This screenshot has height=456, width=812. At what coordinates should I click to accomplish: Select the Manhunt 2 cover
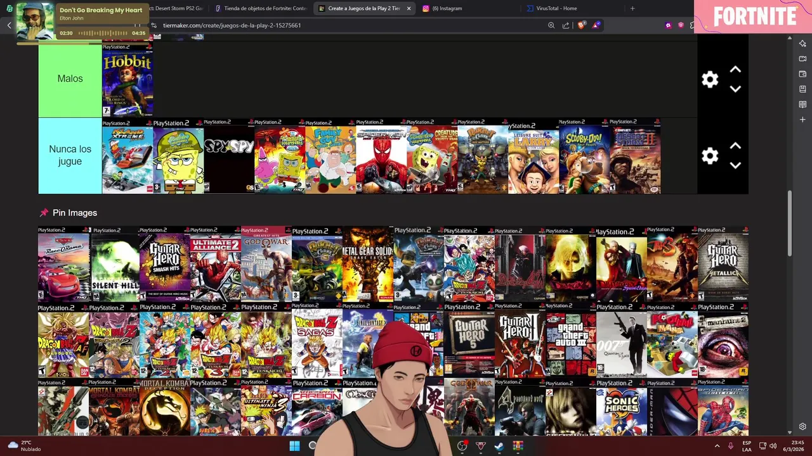coord(723,340)
